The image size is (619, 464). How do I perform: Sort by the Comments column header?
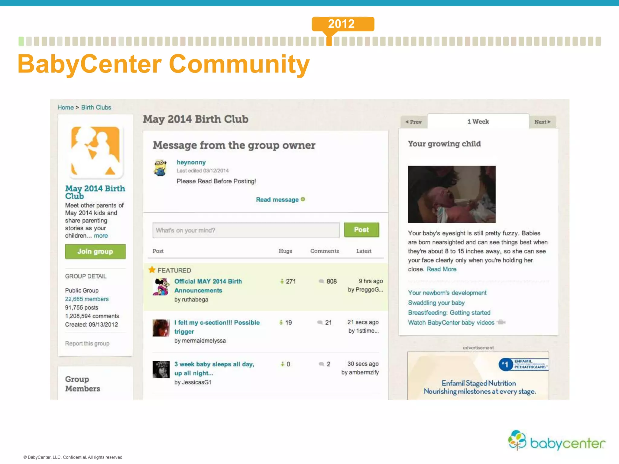coord(325,251)
